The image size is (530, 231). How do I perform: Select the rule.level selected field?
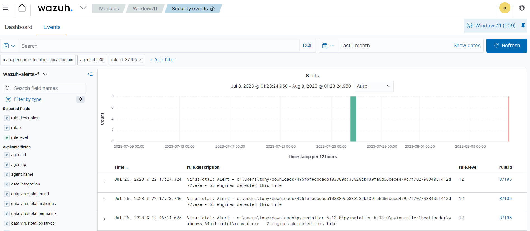20,137
